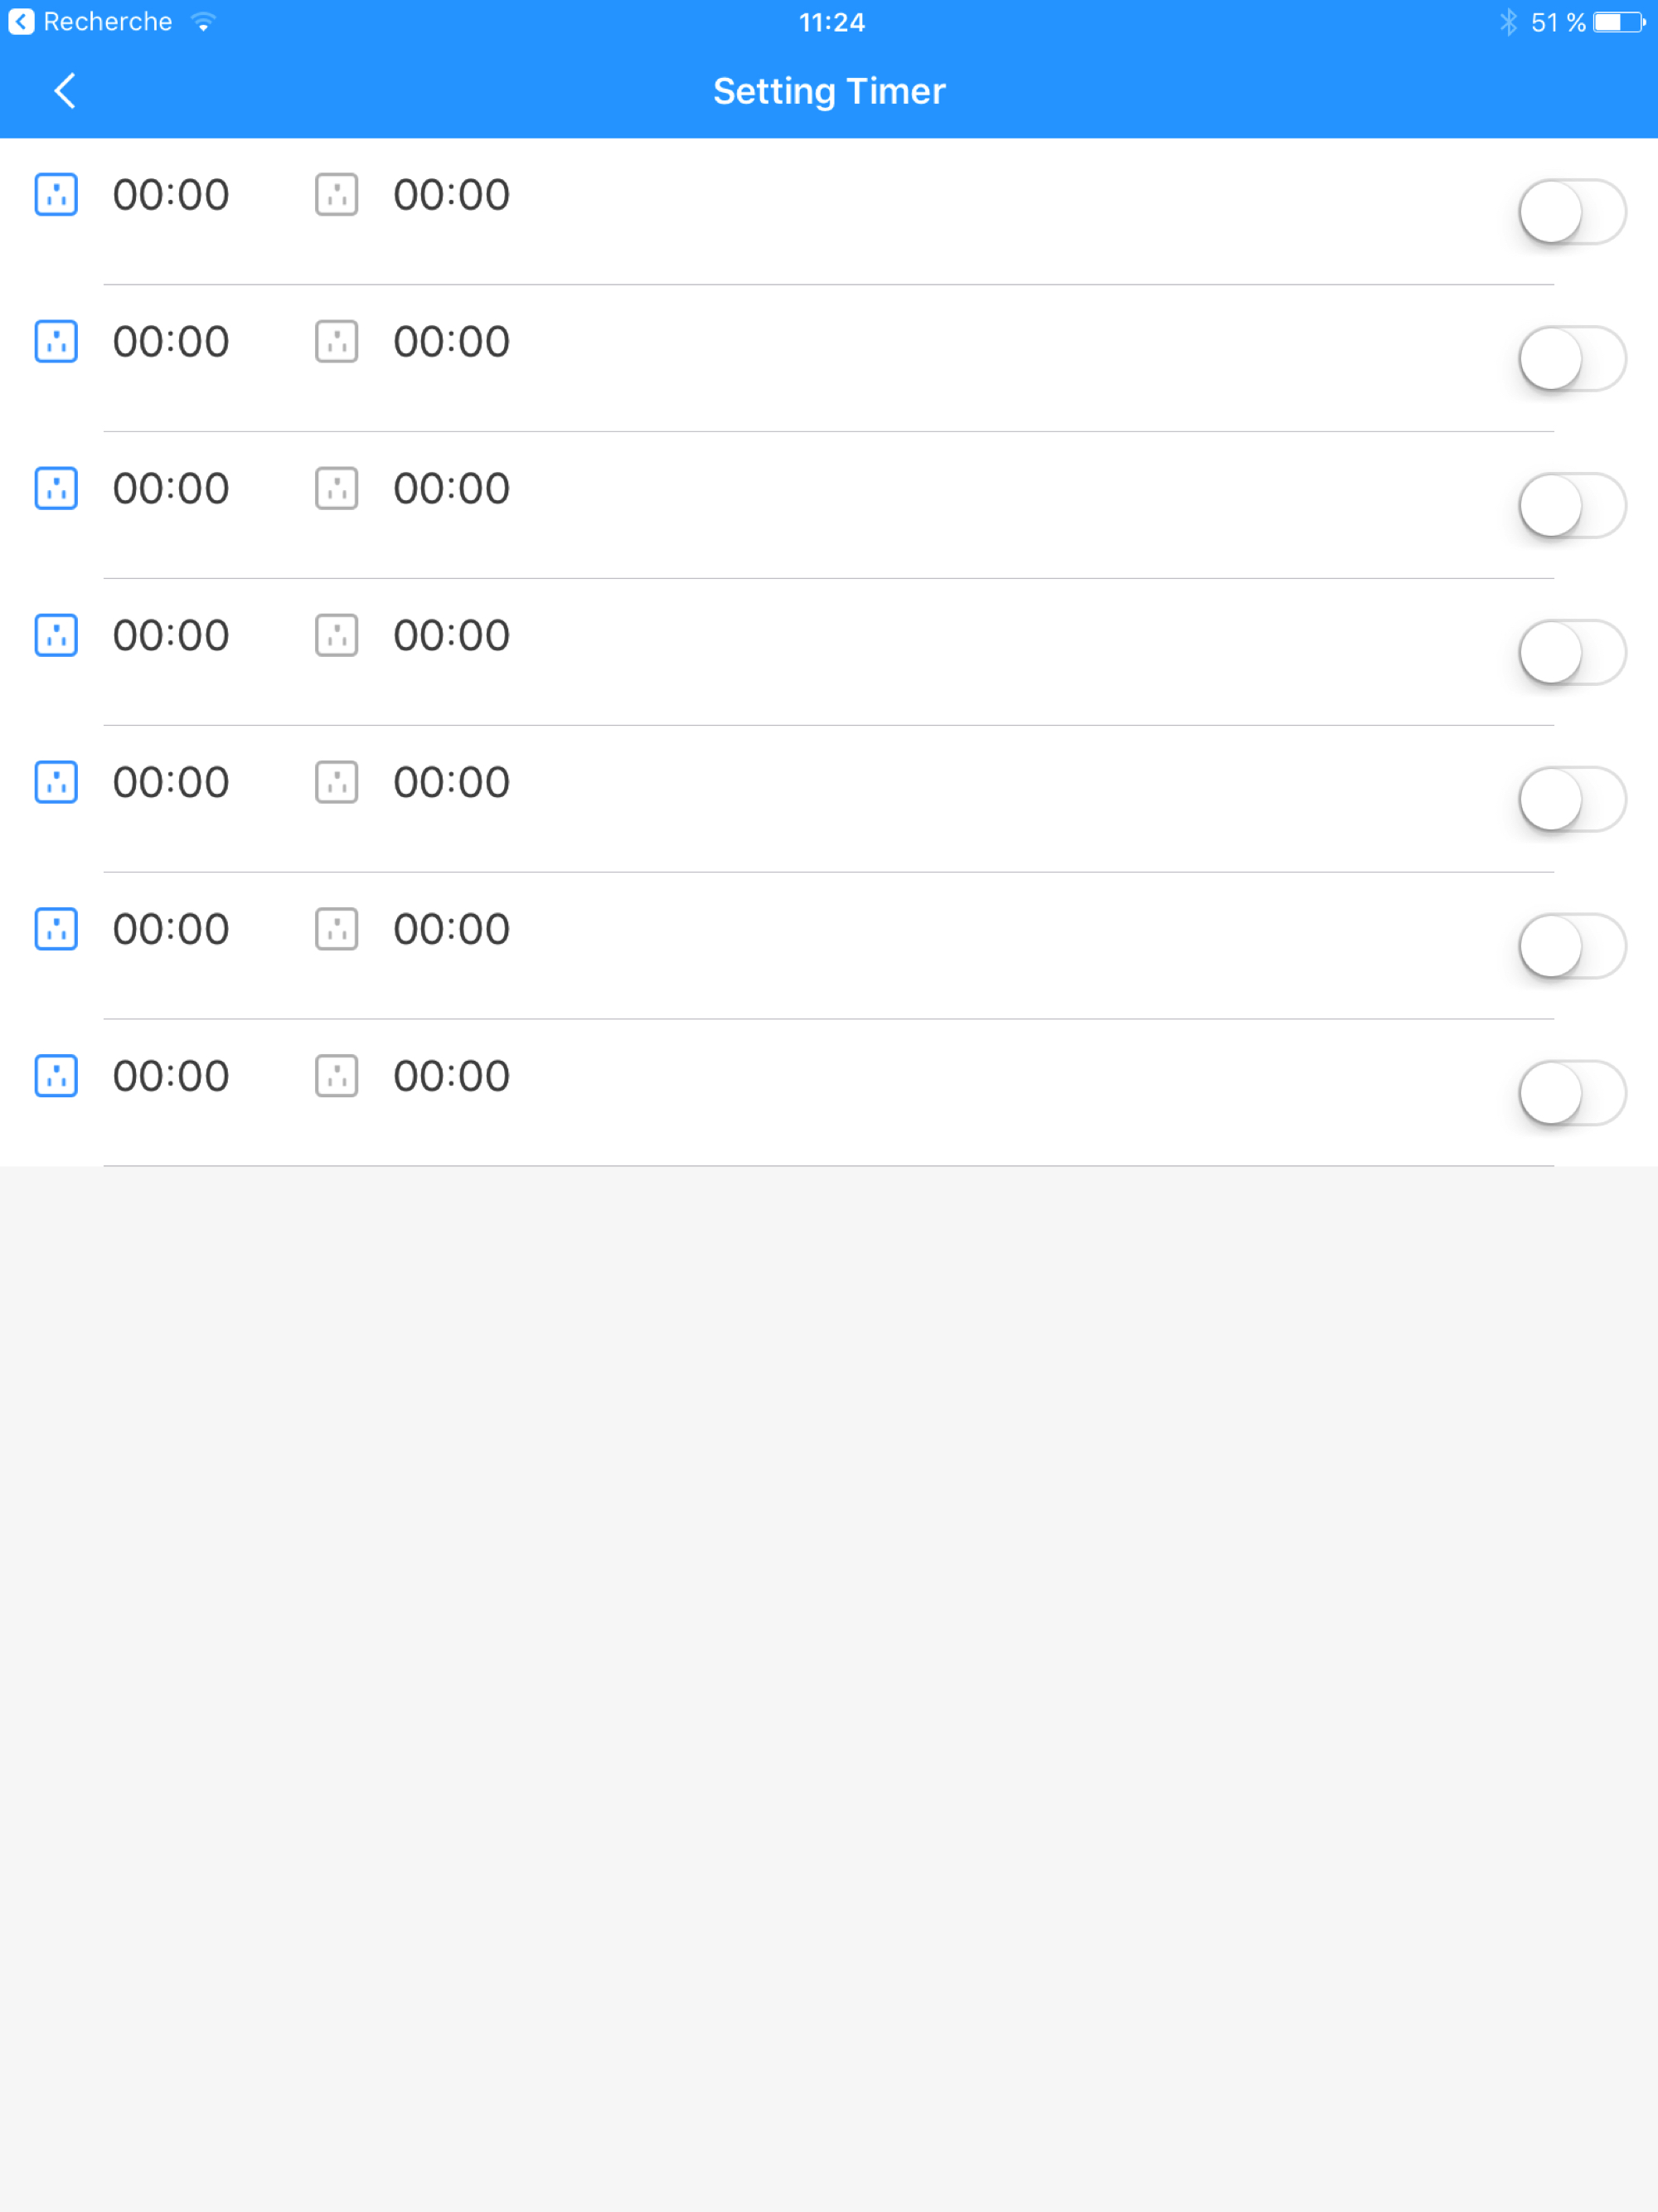The height and width of the screenshot is (2212, 1658).
Task: Tap gray socket-off icon in third timer row
Action: pyautogui.click(x=337, y=488)
